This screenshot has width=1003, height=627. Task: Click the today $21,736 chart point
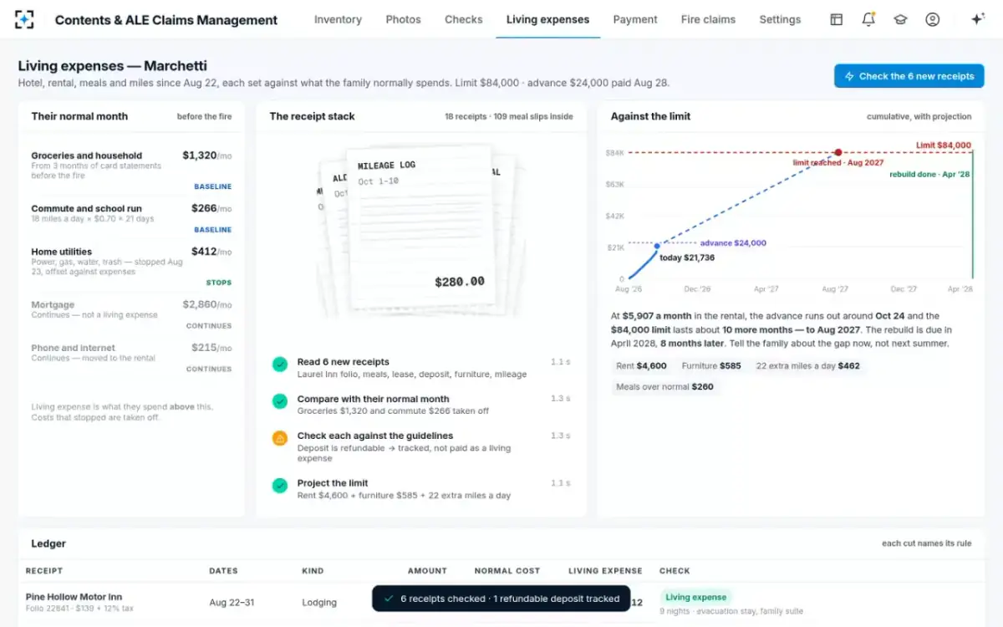pos(657,246)
